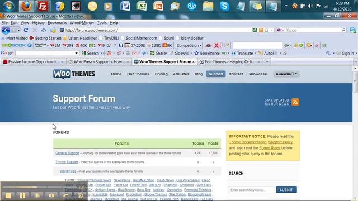Click the large orange RSS icon in forum banner
Image resolution: width=358 pixels, height=201 pixels.
[295, 102]
